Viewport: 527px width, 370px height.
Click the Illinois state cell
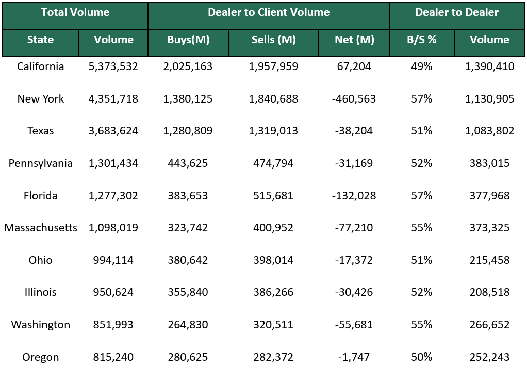[x=40, y=292]
